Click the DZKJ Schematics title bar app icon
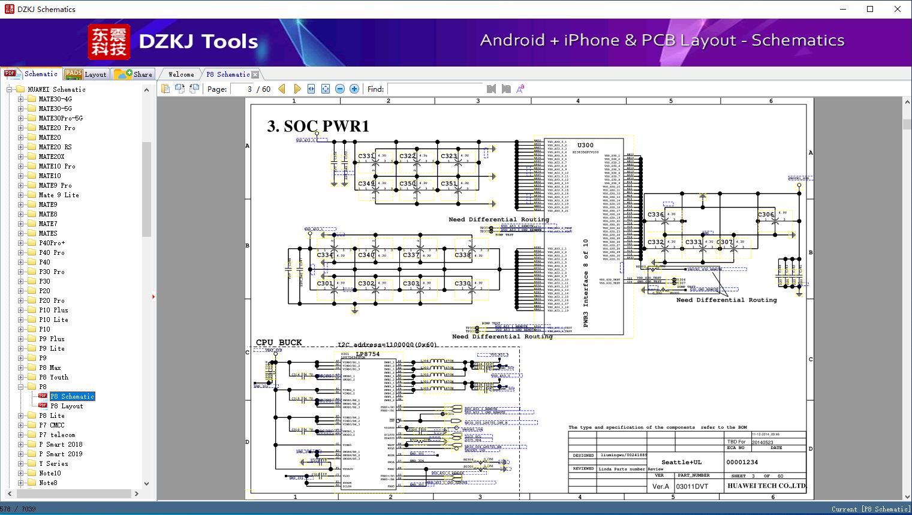 (9, 9)
